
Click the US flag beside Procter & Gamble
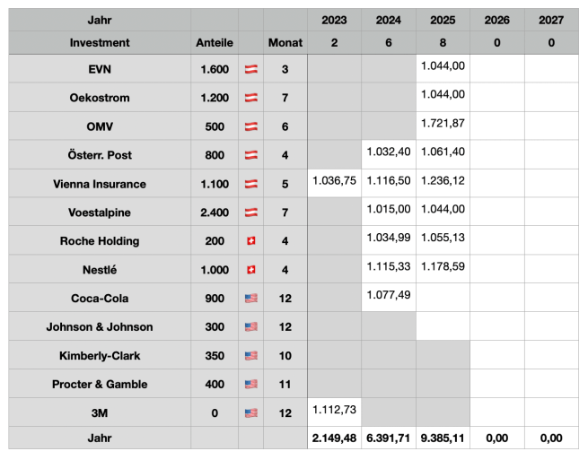(250, 385)
